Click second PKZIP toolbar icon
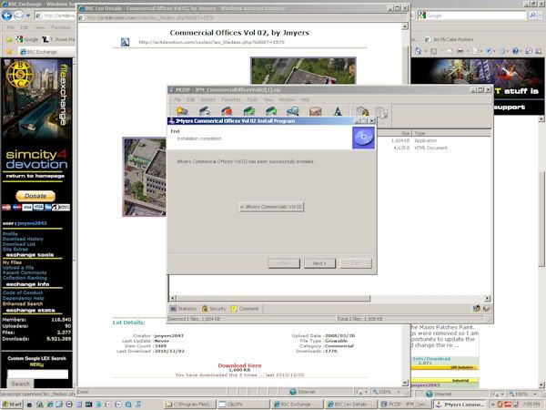The width and height of the screenshot is (546, 410). click(x=205, y=111)
